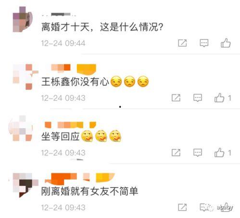The image size is (240, 218).
Task: Like the comment "王栎鑫你没有心"
Action: pyautogui.click(x=219, y=98)
